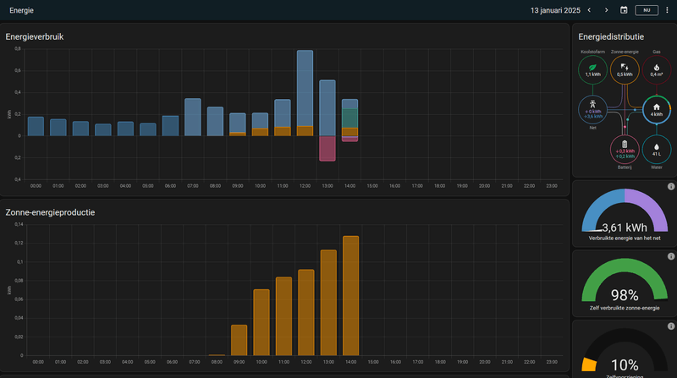Open info for self-consumed solar gauge
The image size is (677, 378).
coord(671,256)
